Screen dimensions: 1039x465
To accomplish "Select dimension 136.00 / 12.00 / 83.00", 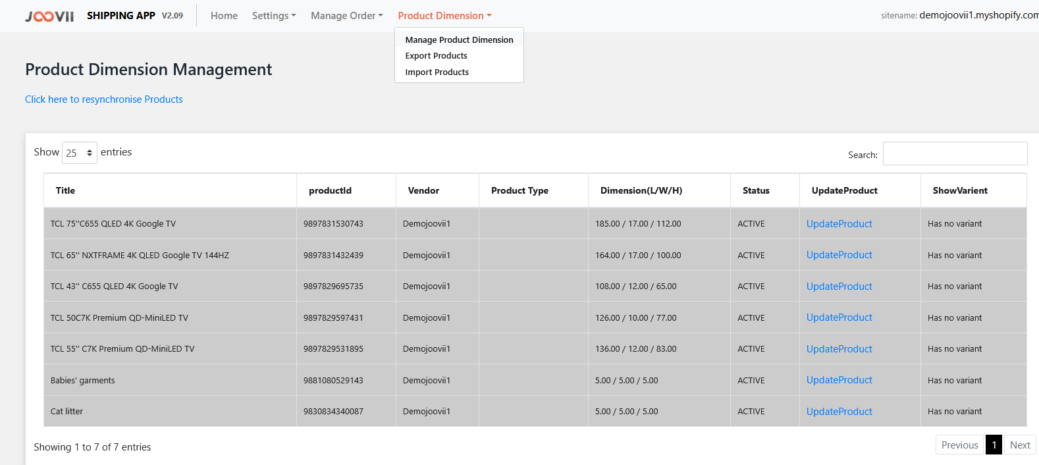I will [x=635, y=349].
